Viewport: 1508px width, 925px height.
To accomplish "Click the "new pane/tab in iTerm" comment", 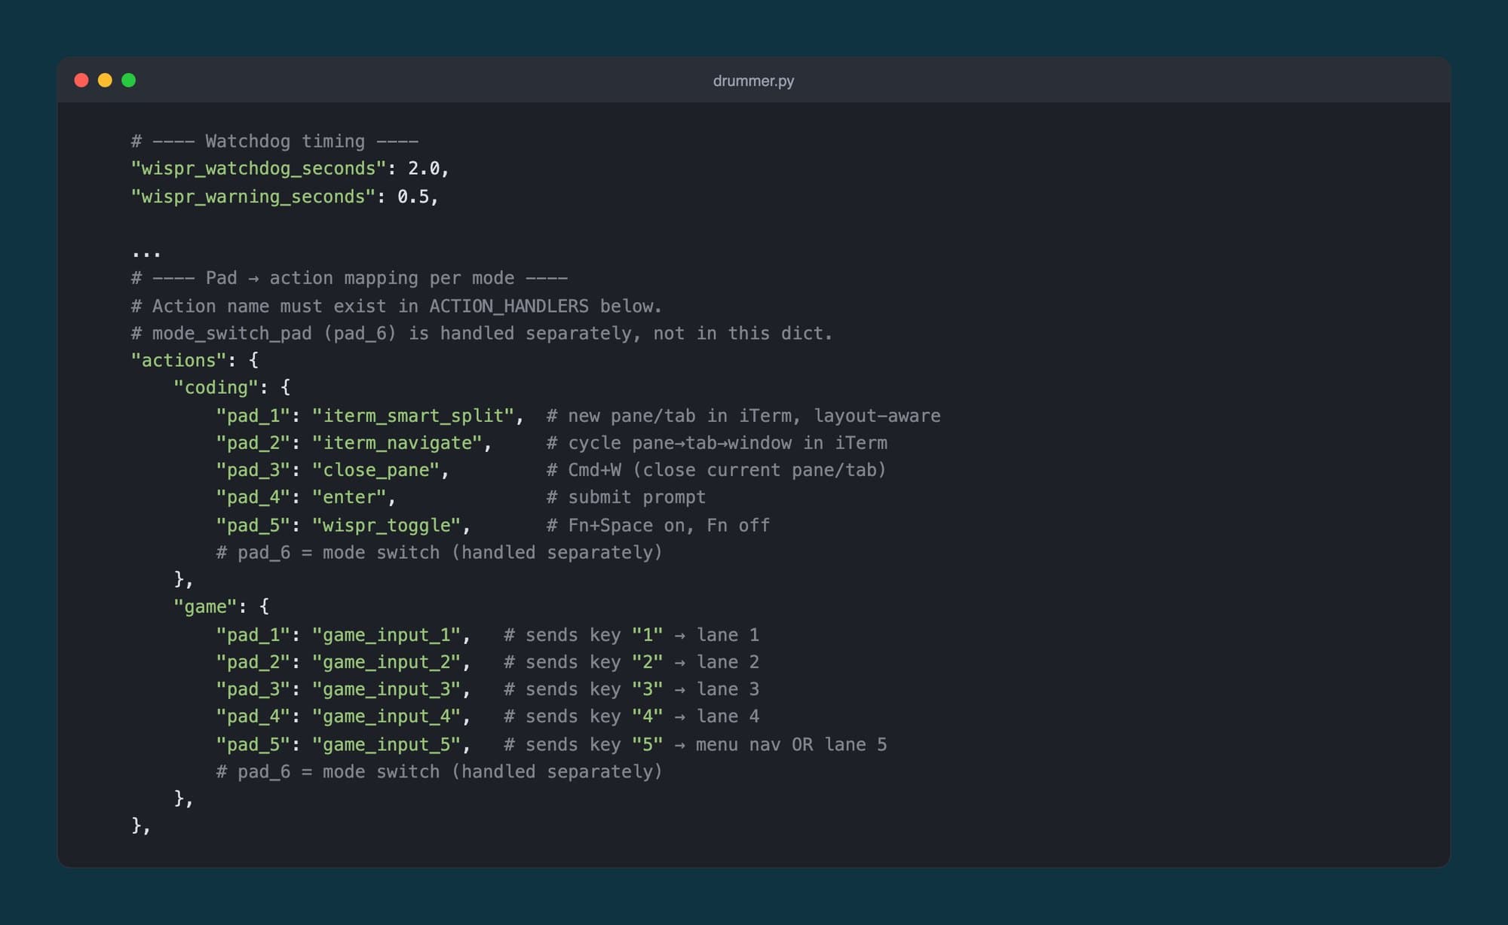I will (743, 416).
